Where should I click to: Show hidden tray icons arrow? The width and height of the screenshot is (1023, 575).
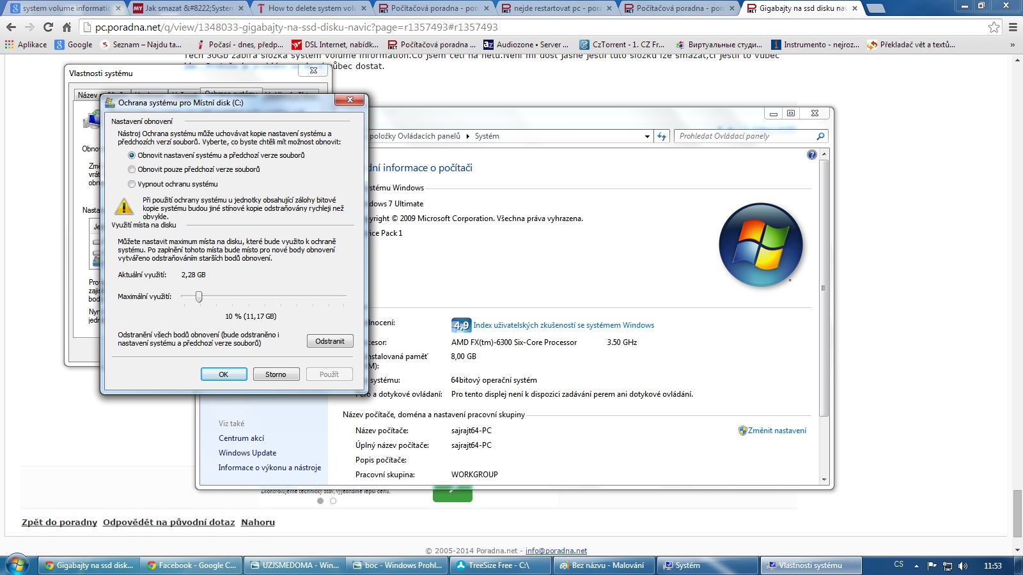pyautogui.click(x=916, y=565)
